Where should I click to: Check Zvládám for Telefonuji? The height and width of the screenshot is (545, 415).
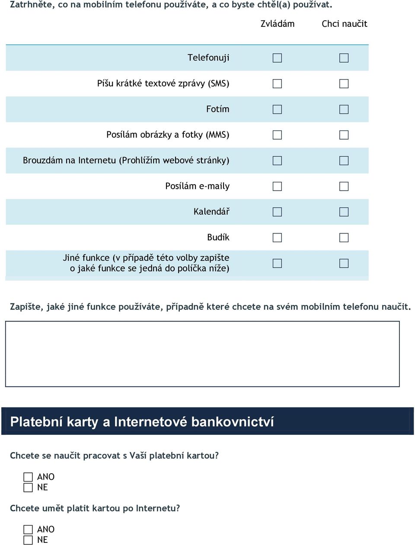pos(277,58)
